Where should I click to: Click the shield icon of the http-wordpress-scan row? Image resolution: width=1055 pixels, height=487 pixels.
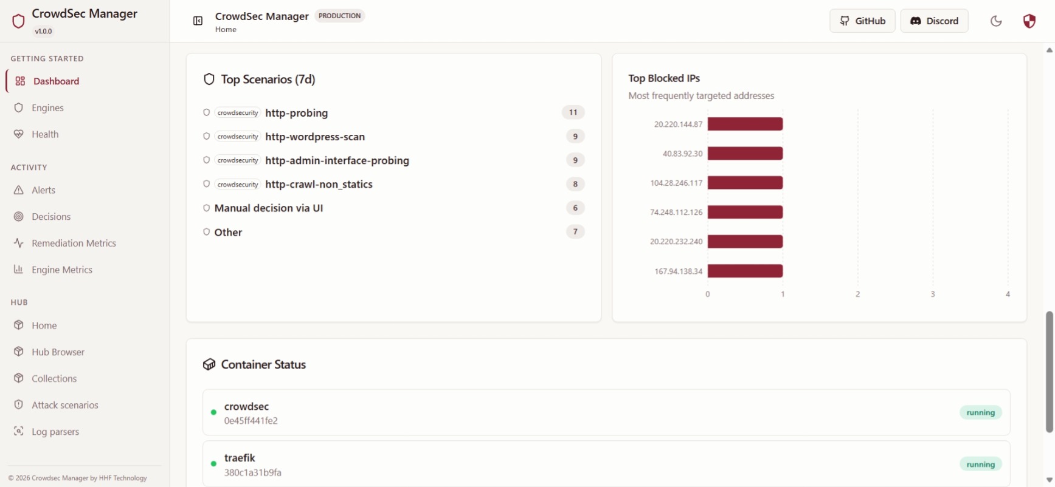[x=207, y=136]
